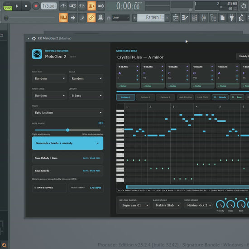Switch to the Pattern 1 tab
Image resolution: width=249 pixels, height=249 pixels.
(x=125, y=97)
